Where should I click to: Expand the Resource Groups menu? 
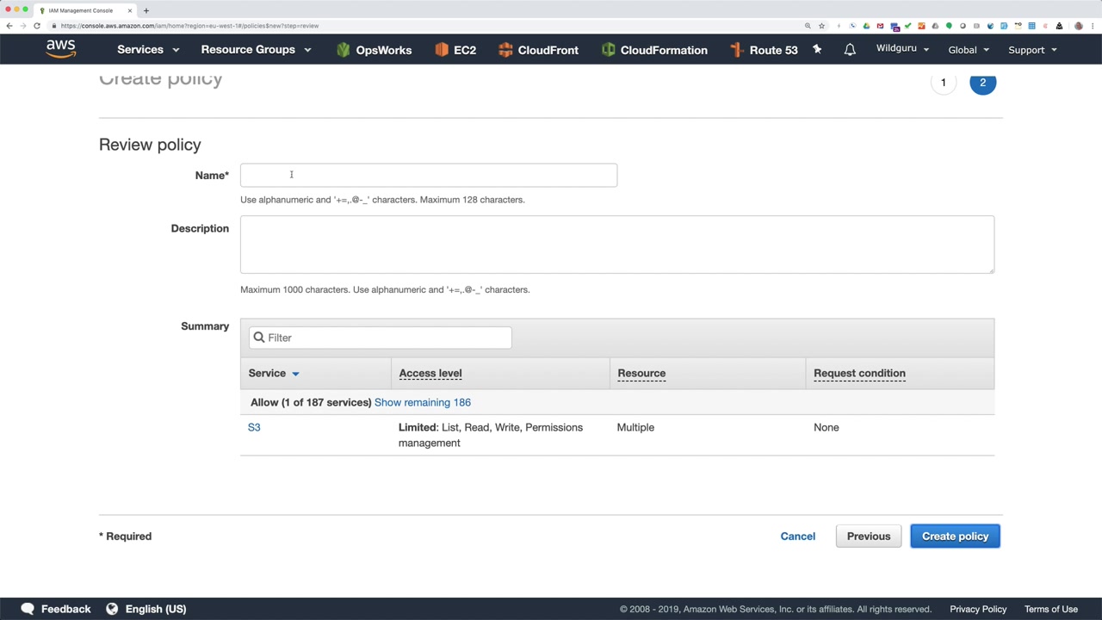tap(256, 50)
